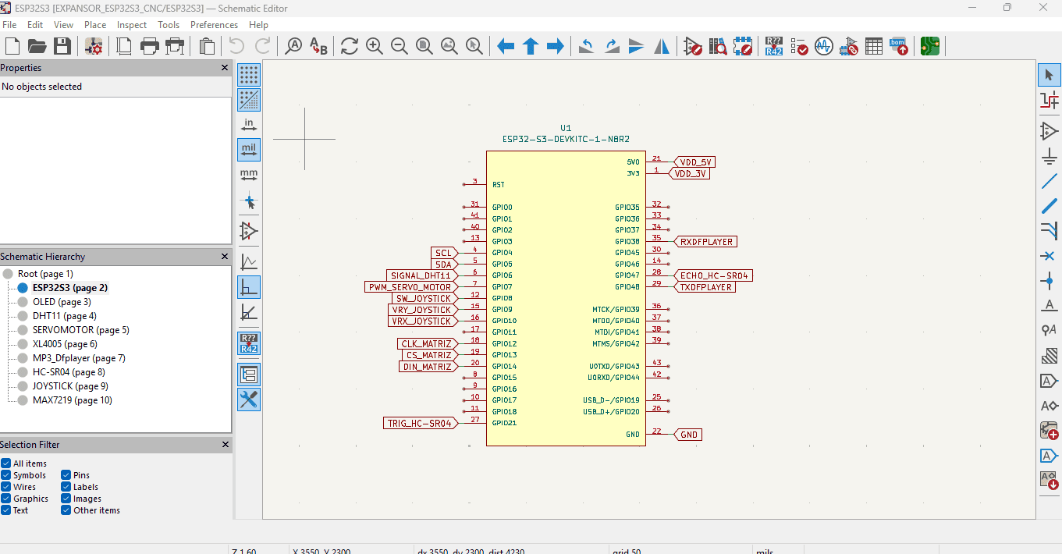Viewport: 1062px width, 554px height.
Task: Open the Footprint Editor
Action: tap(743, 46)
